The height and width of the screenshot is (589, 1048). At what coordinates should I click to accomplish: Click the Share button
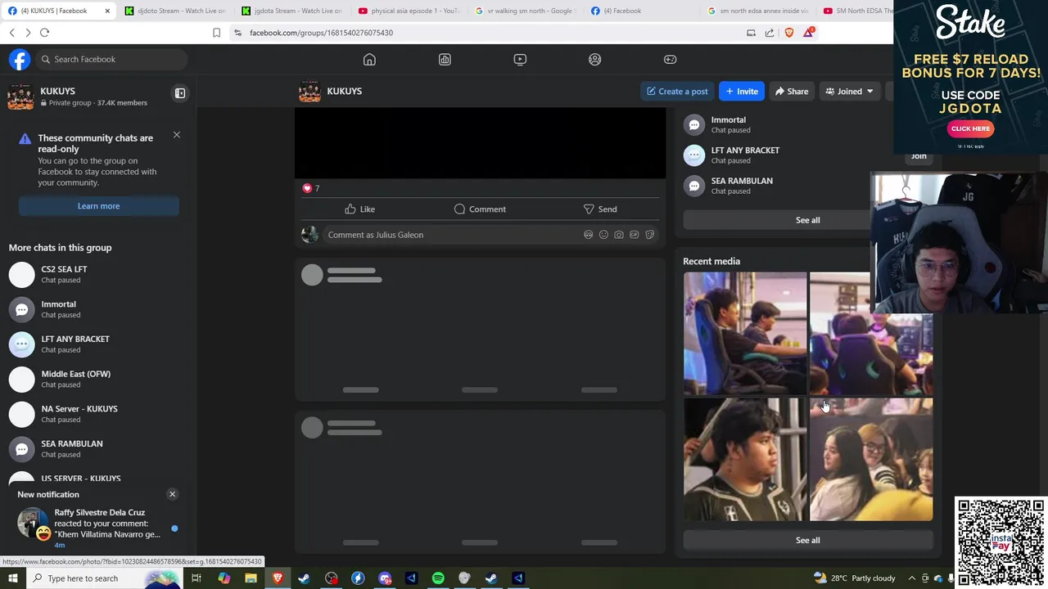point(792,91)
